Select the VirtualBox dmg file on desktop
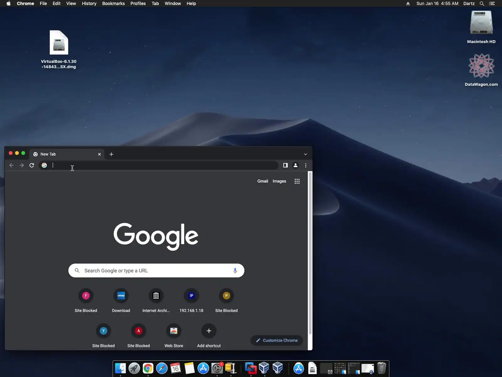Screen dimensions: 502x377 (x=59, y=49)
